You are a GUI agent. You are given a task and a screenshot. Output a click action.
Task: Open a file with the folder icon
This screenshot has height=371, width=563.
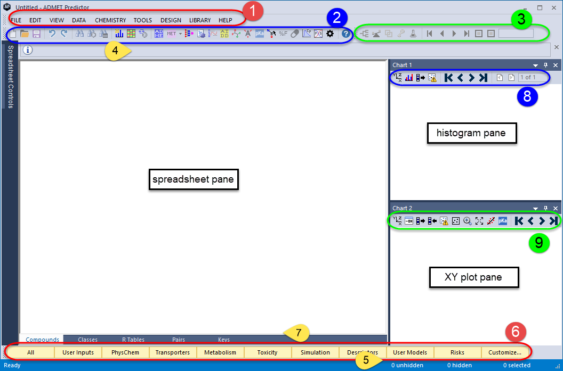(x=25, y=34)
